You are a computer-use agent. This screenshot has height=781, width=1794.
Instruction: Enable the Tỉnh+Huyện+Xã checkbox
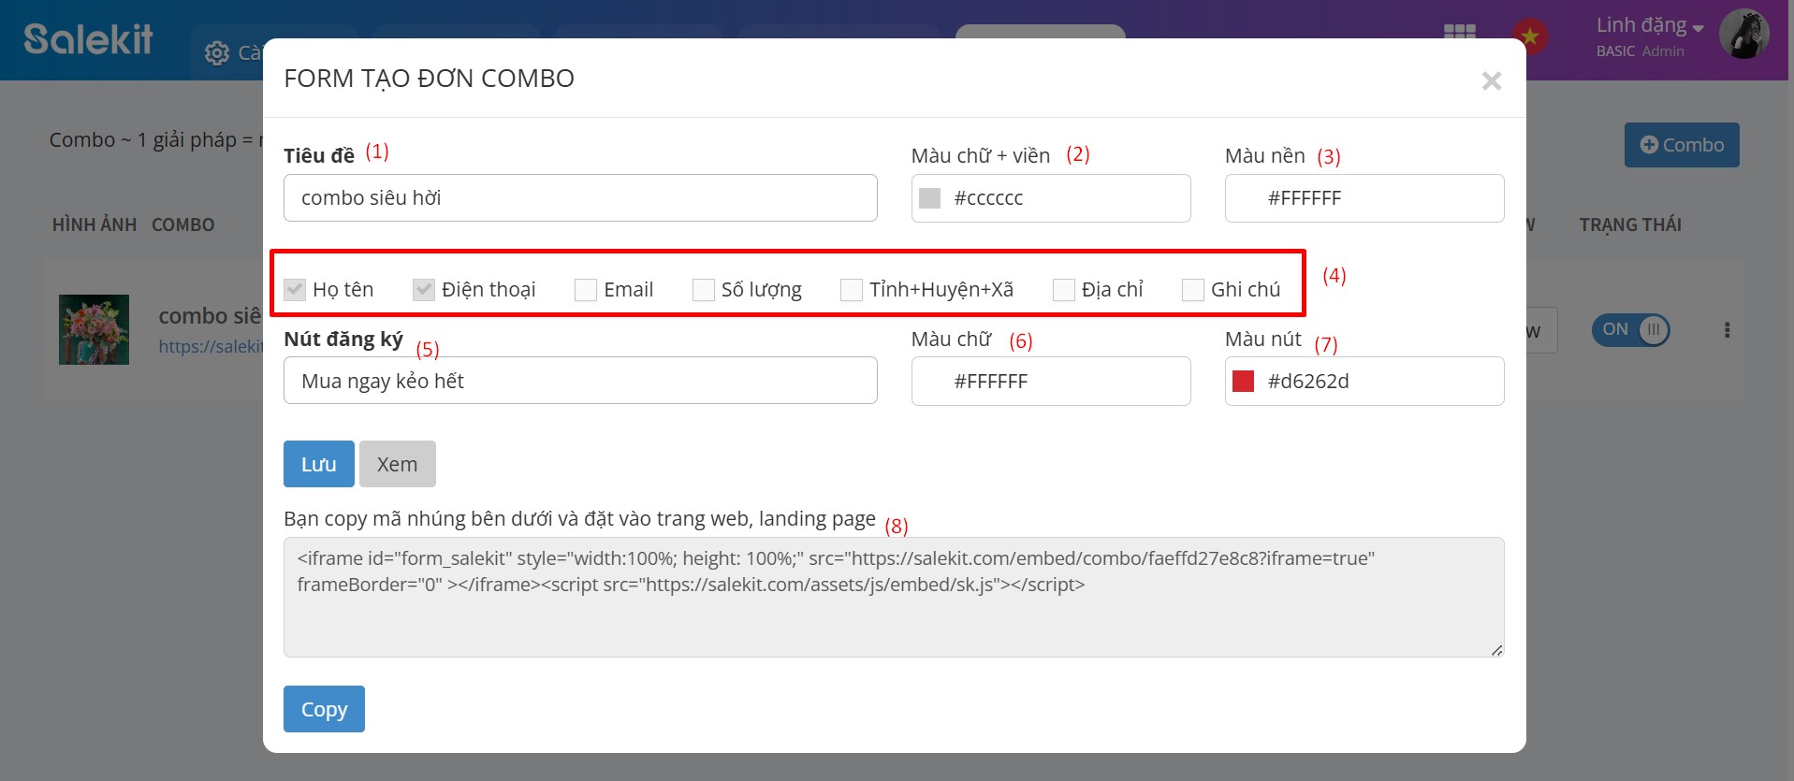click(x=852, y=290)
